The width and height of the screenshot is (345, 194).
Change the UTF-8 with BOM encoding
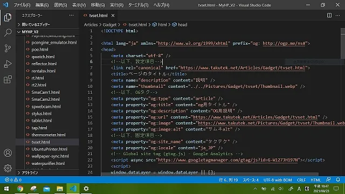pyautogui.click(x=278, y=179)
